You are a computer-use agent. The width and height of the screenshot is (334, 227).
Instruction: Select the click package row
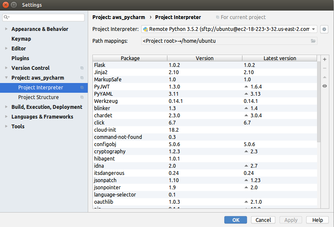pos(205,123)
